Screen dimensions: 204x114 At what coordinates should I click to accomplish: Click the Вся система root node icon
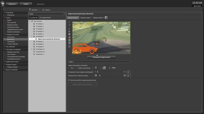(32, 21)
